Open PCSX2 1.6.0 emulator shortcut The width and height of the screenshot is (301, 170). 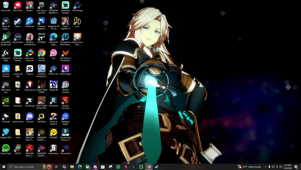tap(53, 70)
